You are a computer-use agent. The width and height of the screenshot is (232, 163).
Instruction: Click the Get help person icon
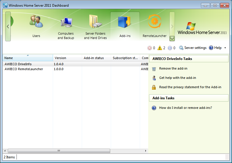[x=154, y=78]
